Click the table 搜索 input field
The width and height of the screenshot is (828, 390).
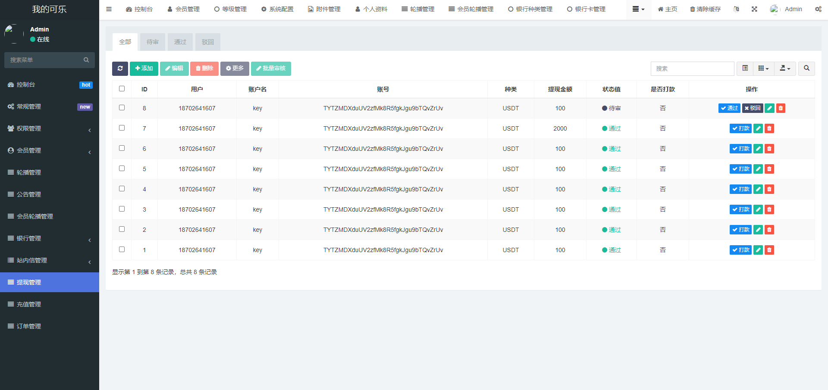pyautogui.click(x=692, y=69)
